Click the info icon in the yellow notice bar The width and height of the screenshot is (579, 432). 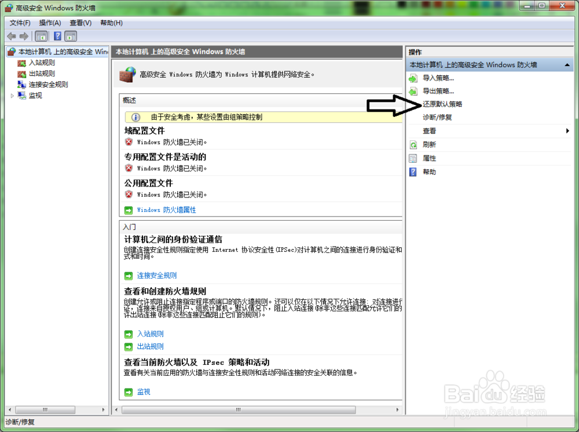[136, 118]
